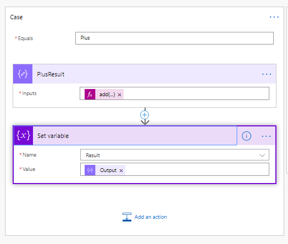Screen dimensions: 288x244
Task: Click the Value label in Set variable
Action: click(29, 169)
